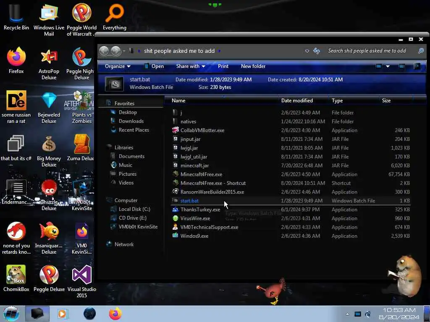Screen dimensions: 430x322
Task: Click the network icon in system tray
Action: click(x=358, y=314)
